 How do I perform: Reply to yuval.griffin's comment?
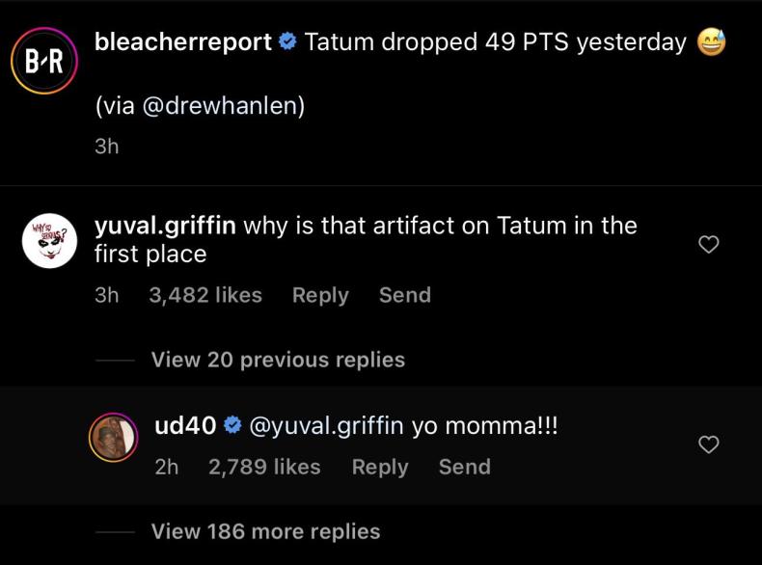(x=320, y=295)
